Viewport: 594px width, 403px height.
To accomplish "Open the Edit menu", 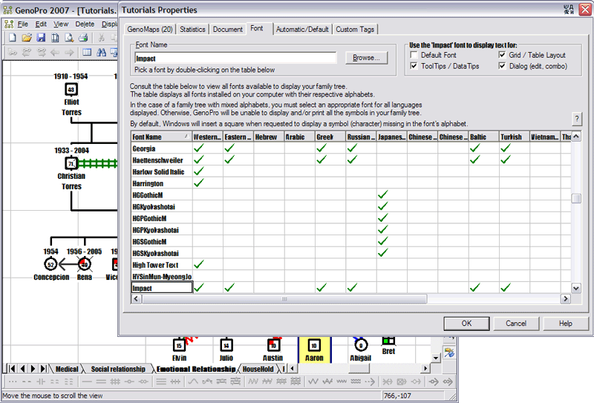I will (41, 24).
